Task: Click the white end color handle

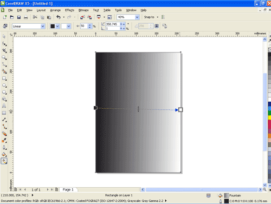Action: pyautogui.click(x=180, y=110)
